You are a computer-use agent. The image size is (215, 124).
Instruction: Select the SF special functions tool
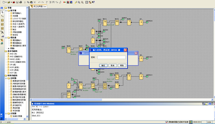tap(2, 28)
